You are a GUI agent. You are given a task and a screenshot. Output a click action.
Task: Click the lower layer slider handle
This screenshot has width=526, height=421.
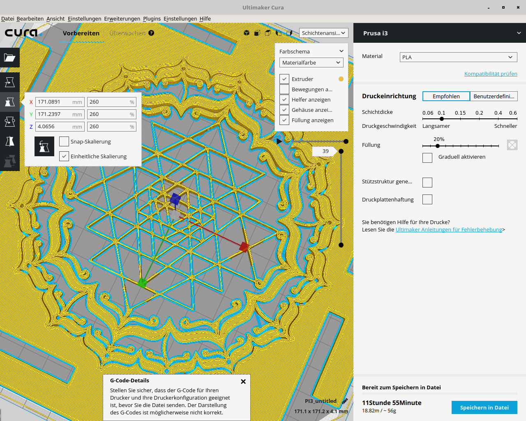pos(341,245)
